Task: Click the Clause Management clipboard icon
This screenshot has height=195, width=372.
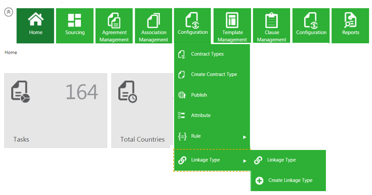Action: pos(272,20)
